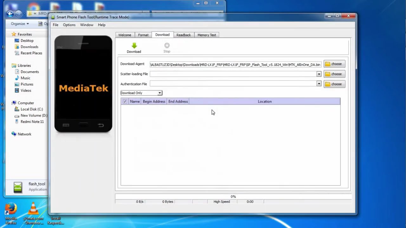The height and width of the screenshot is (228, 406).
Task: Select Pictures library in Explorer
Action: [x=27, y=84]
